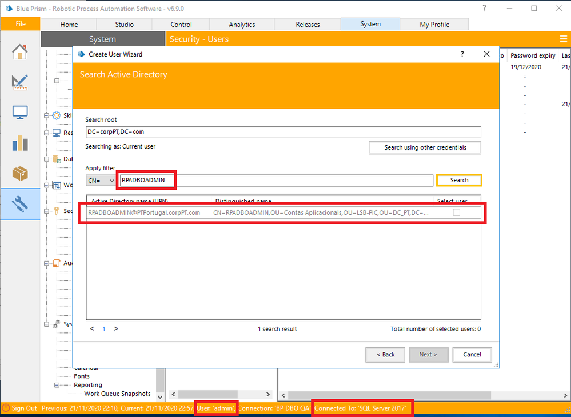
Task: Collapse the System tree node
Action: (46, 324)
